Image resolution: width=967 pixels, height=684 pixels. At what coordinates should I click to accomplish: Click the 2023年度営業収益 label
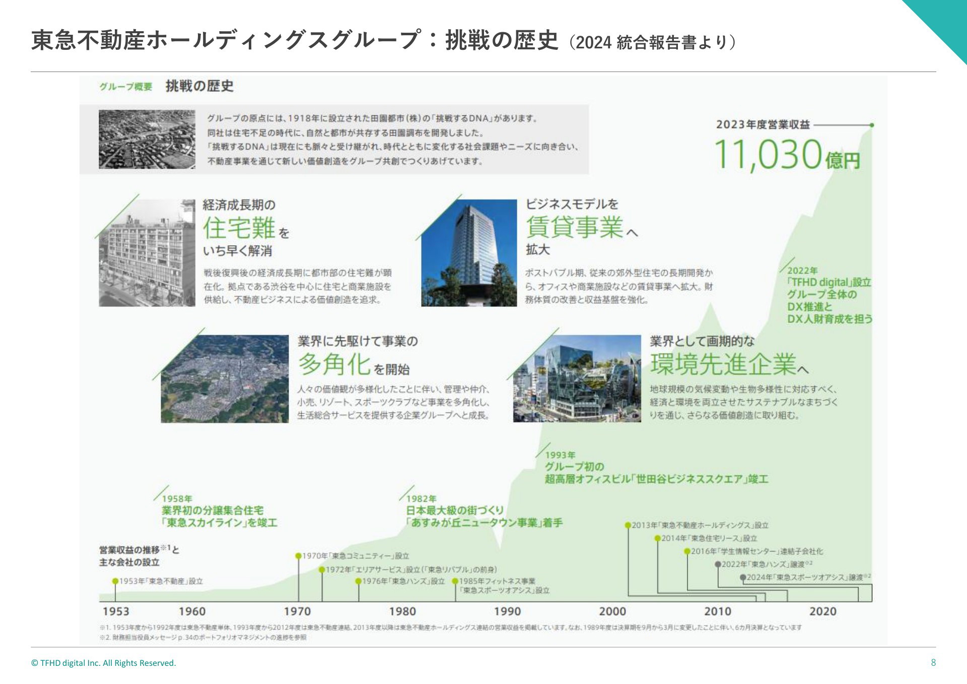(763, 124)
